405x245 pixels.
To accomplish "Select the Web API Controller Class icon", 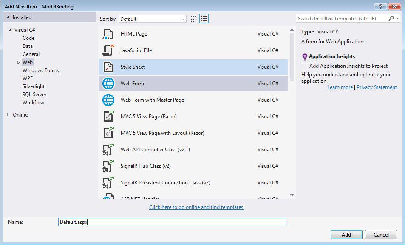I will (108, 149).
